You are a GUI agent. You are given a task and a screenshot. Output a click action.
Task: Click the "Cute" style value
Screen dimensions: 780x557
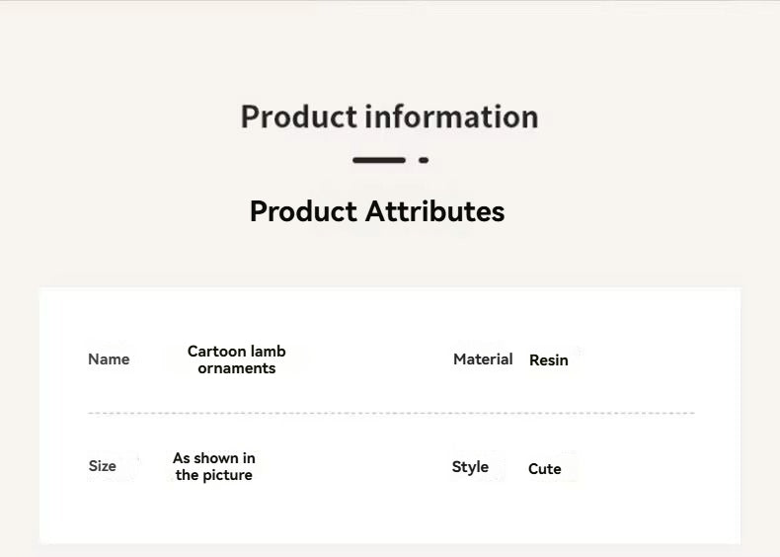[x=544, y=469]
